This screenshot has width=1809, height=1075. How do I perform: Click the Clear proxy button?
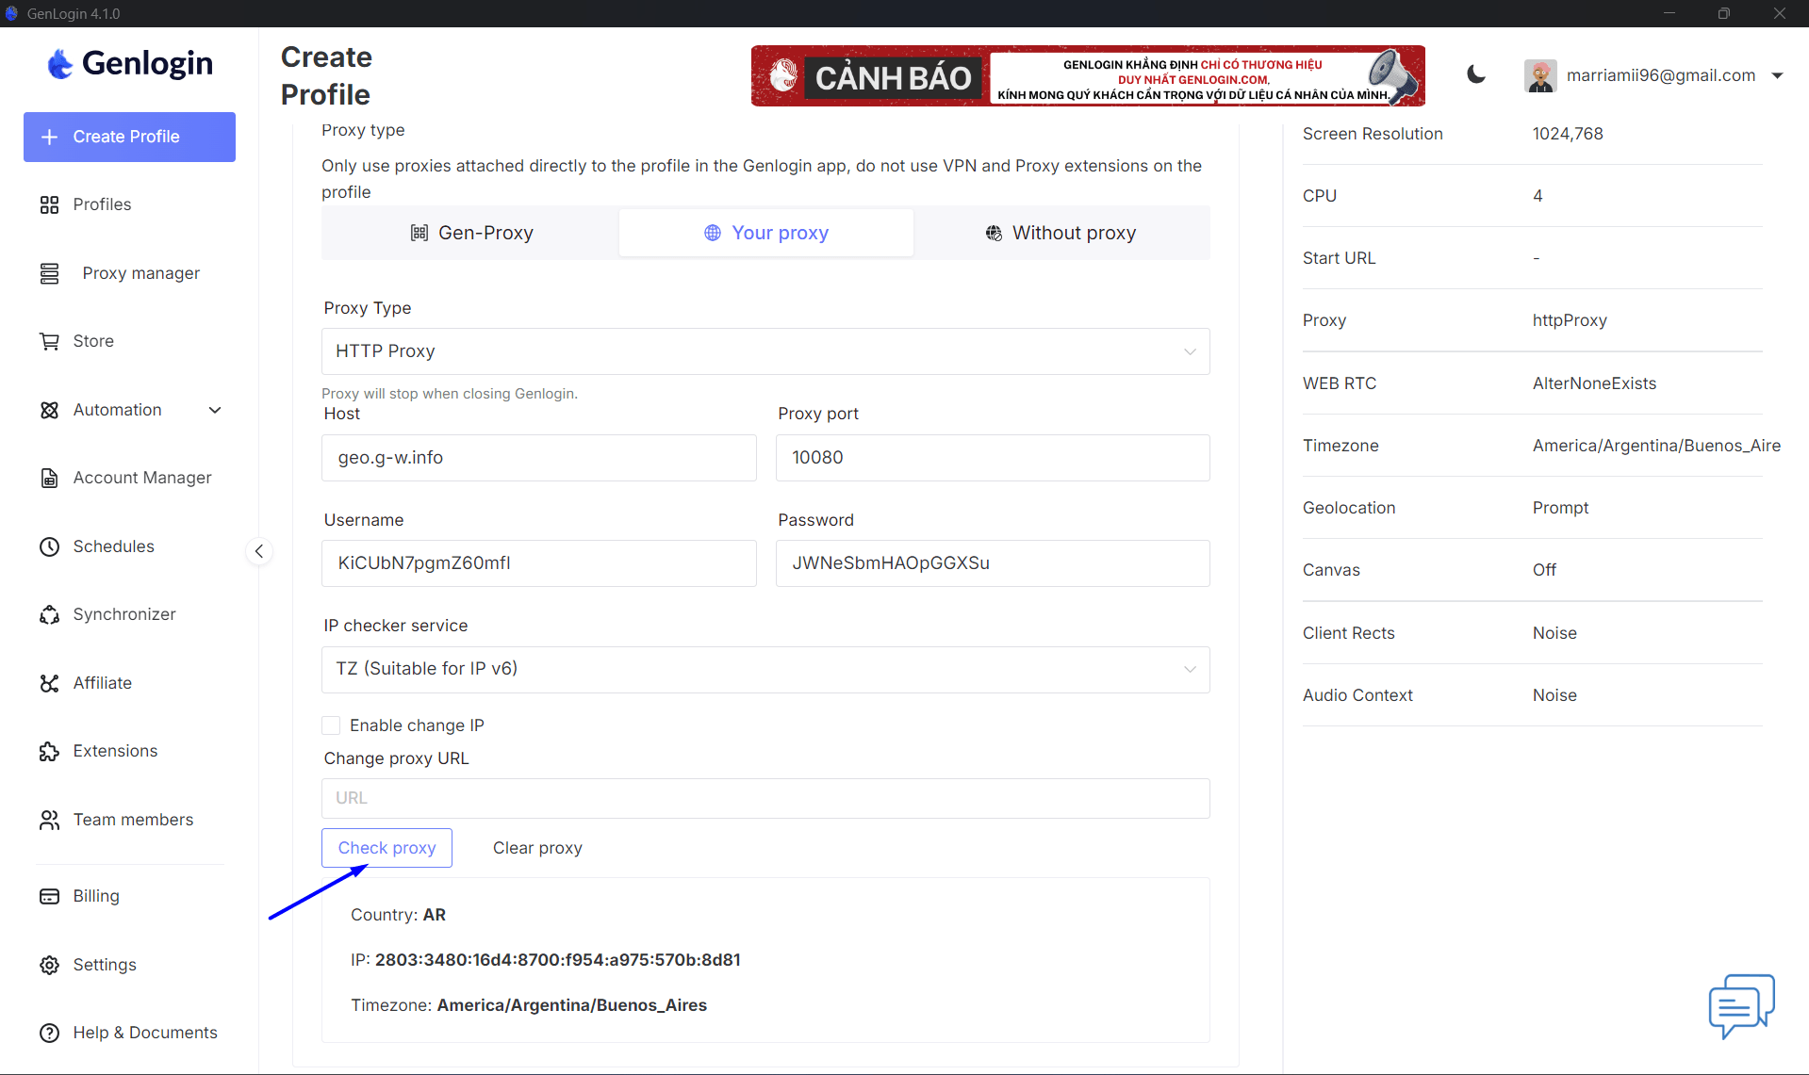pos(537,848)
